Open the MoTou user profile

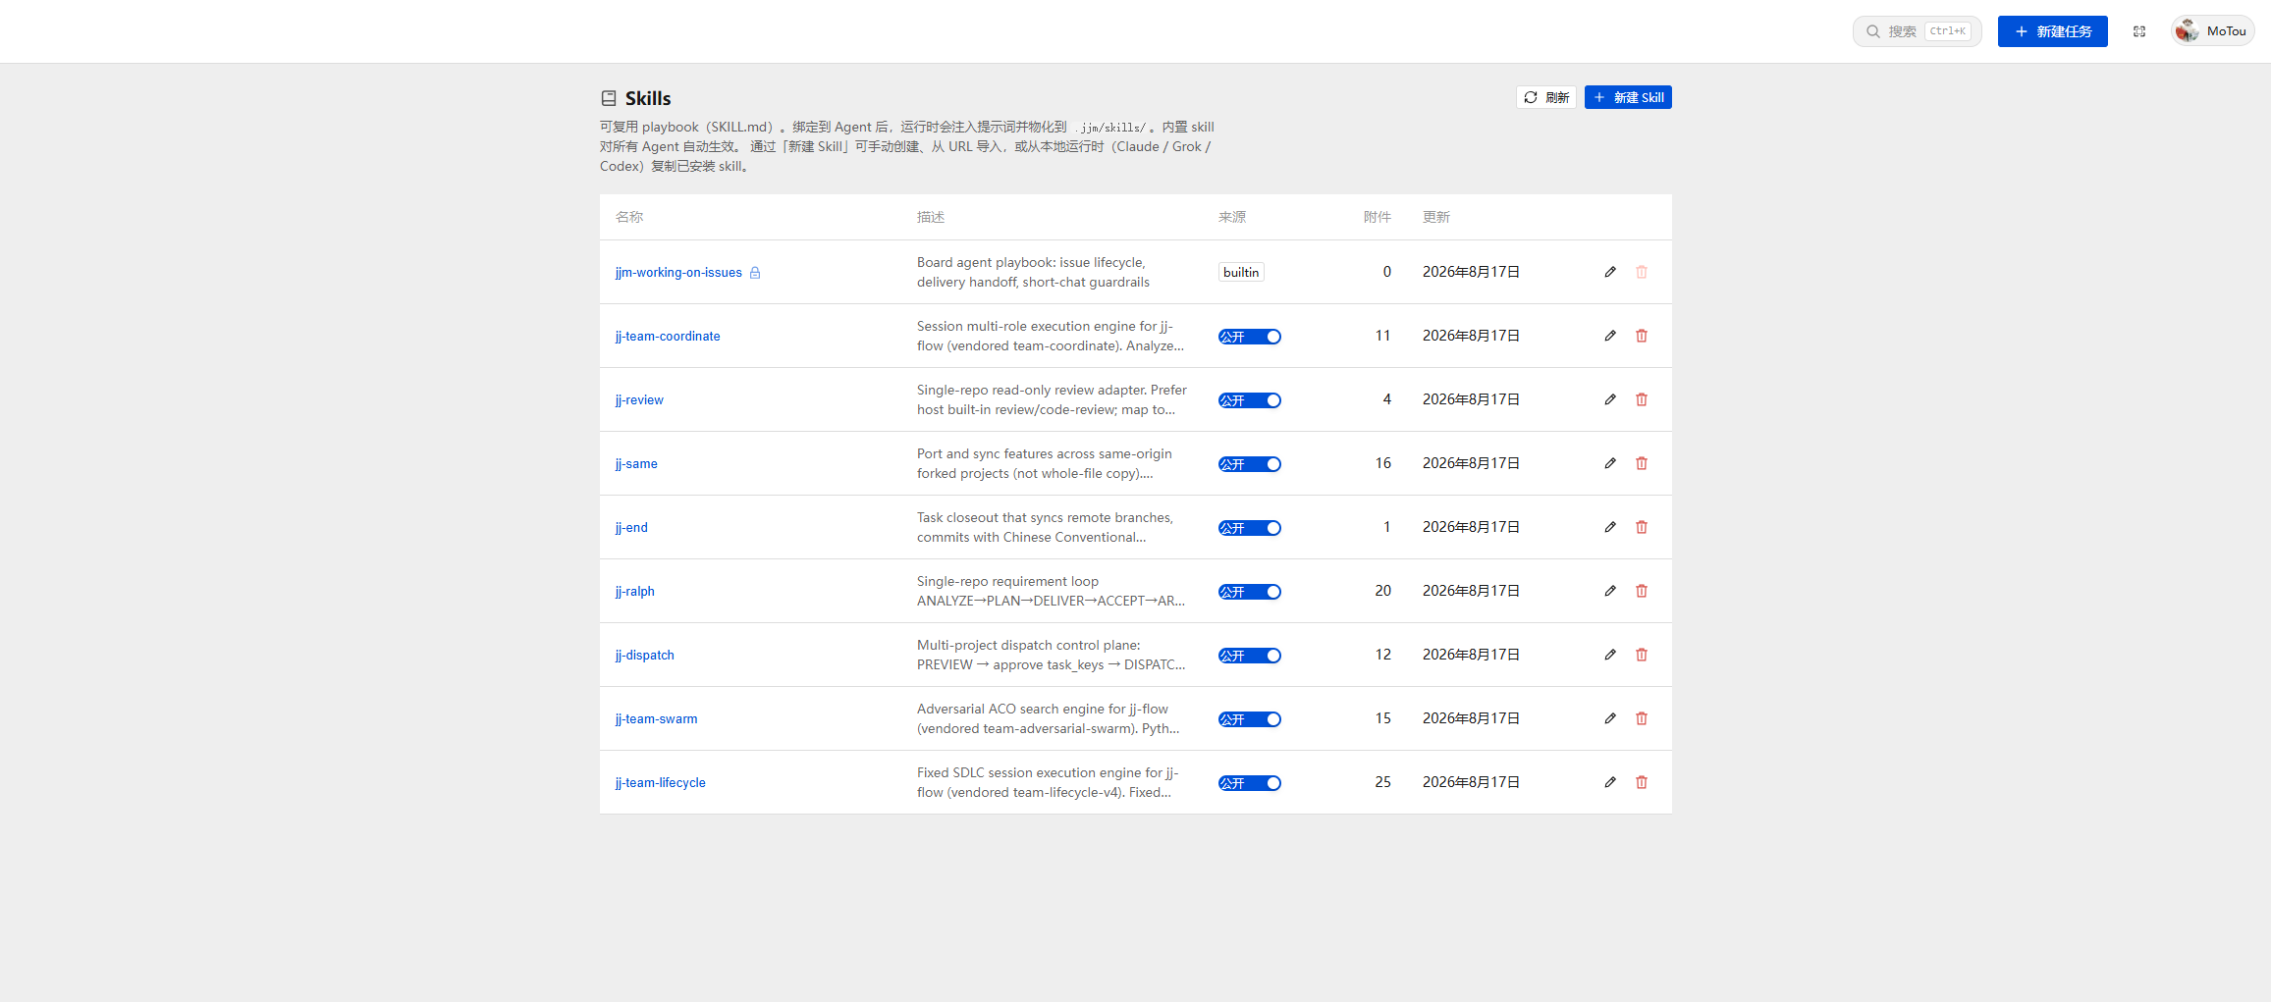[2212, 31]
